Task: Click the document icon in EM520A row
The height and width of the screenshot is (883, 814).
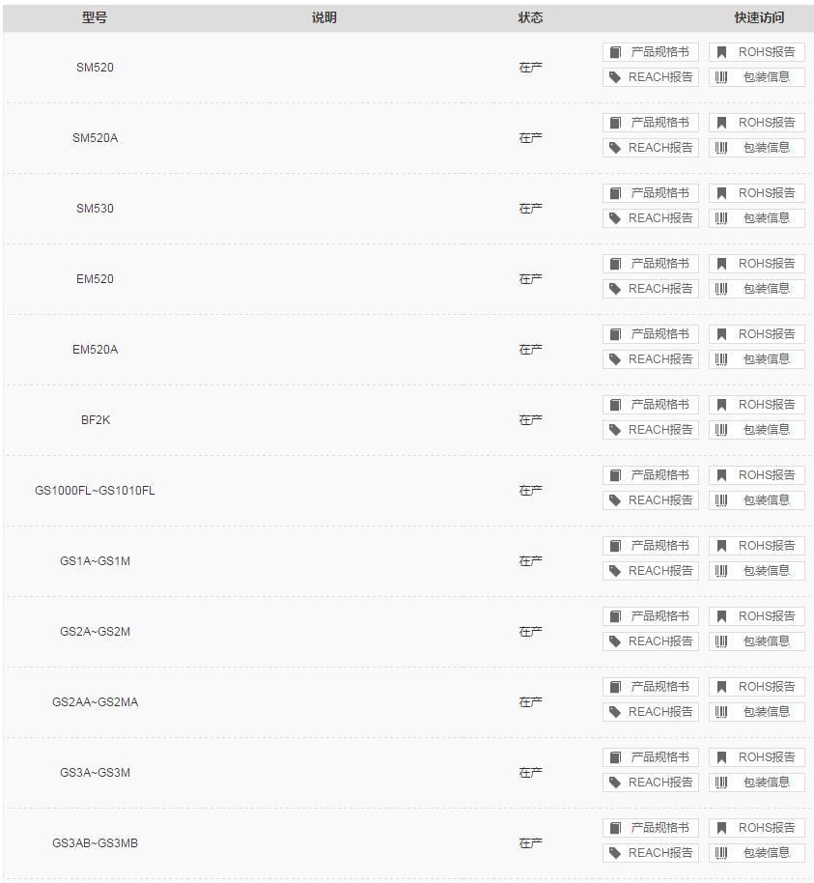Action: coord(615,334)
